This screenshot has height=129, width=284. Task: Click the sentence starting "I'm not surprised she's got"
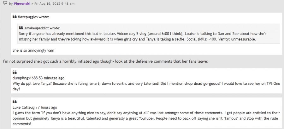click(x=106, y=61)
